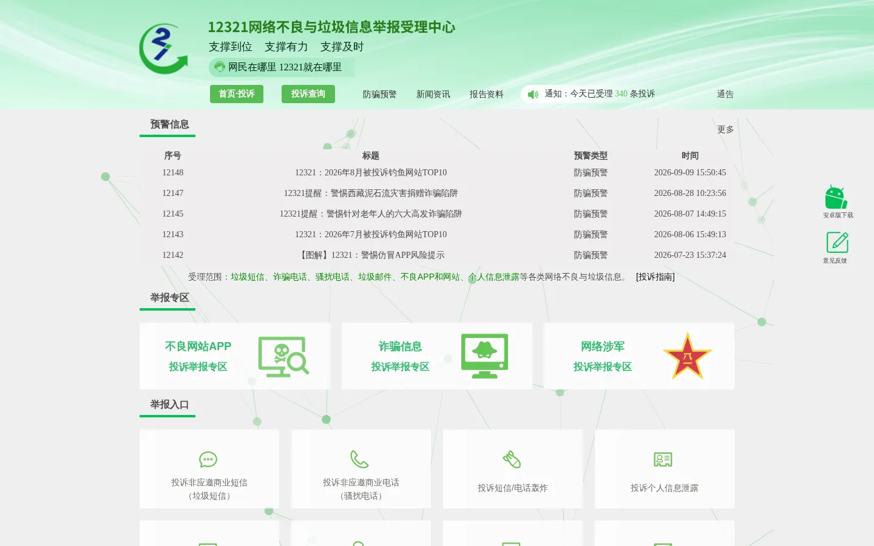The width and height of the screenshot is (874, 546).
Task: Open 诈骗信息 投诉举报专区 card
Action: [x=437, y=356]
